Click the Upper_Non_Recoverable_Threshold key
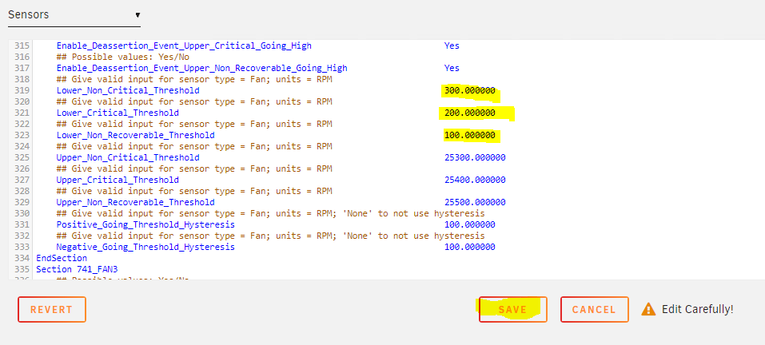 tap(136, 202)
